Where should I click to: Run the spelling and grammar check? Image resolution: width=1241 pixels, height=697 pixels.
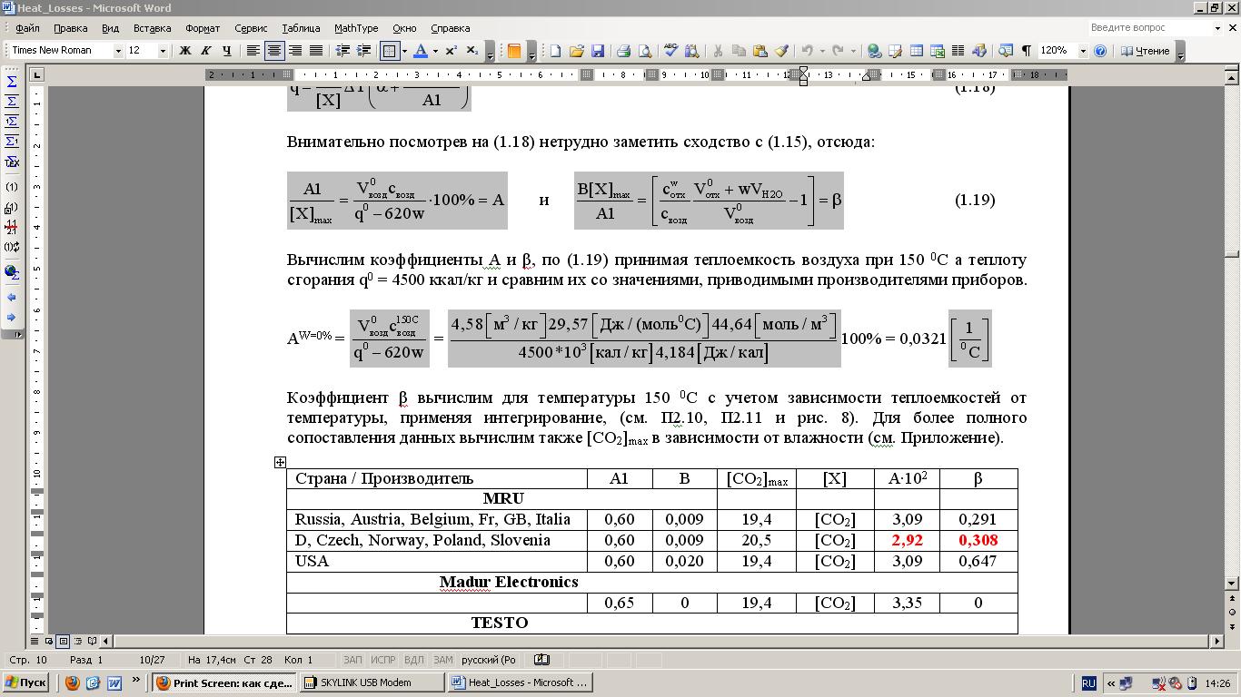pos(670,51)
